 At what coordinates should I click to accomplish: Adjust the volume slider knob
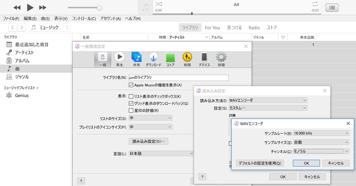tap(99, 8)
